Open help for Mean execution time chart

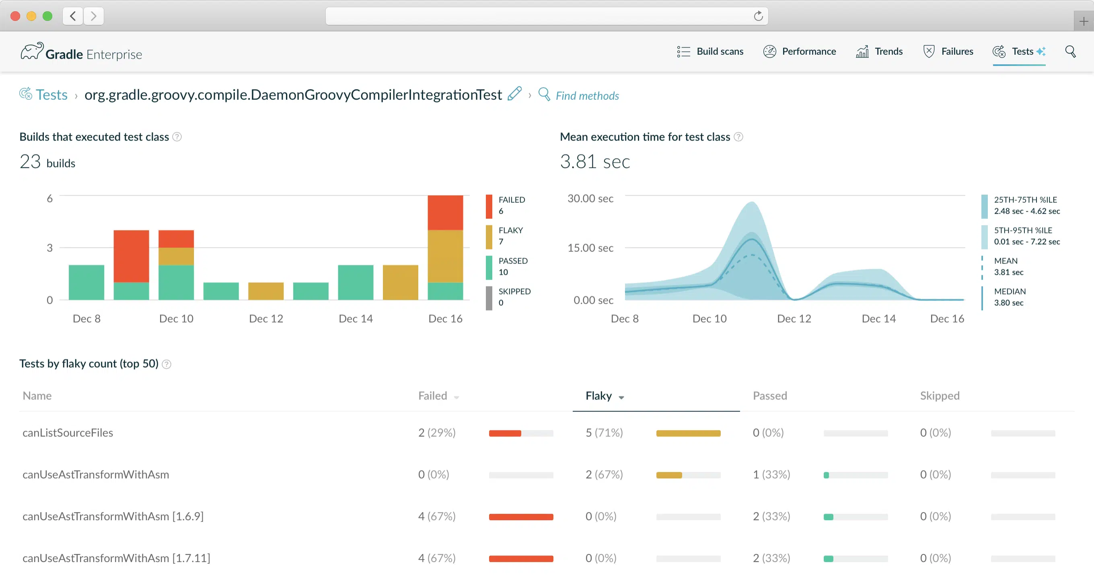click(x=738, y=137)
